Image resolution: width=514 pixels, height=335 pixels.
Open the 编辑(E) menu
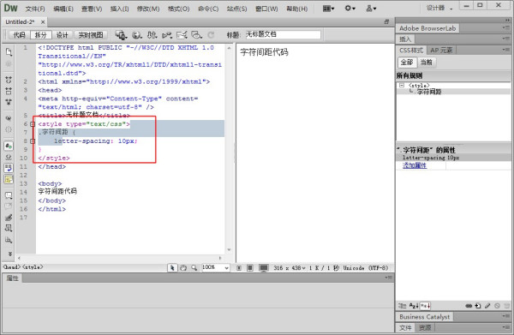(63, 9)
